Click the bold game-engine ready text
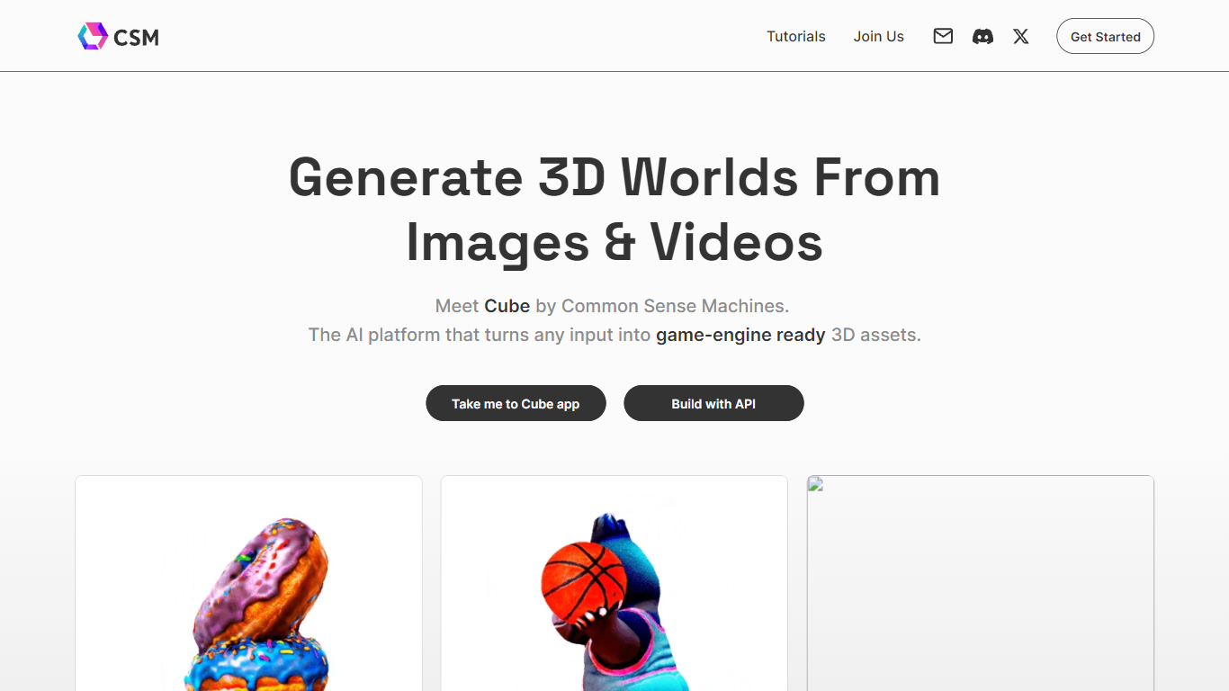 pos(740,335)
